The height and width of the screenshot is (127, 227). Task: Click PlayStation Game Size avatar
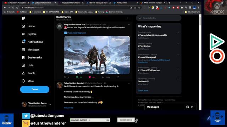coord(59,26)
